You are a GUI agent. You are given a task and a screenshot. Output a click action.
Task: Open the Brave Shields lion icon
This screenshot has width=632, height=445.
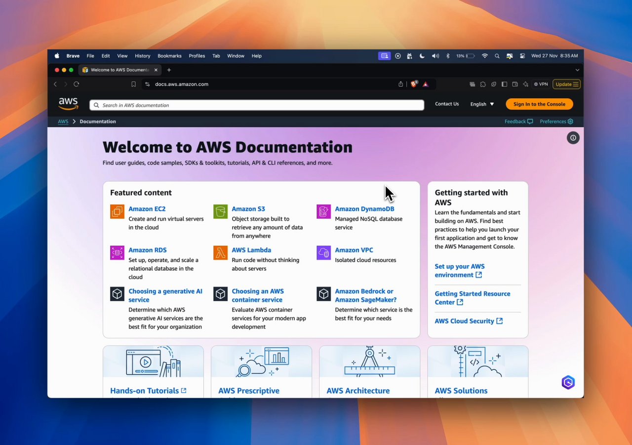(x=414, y=84)
